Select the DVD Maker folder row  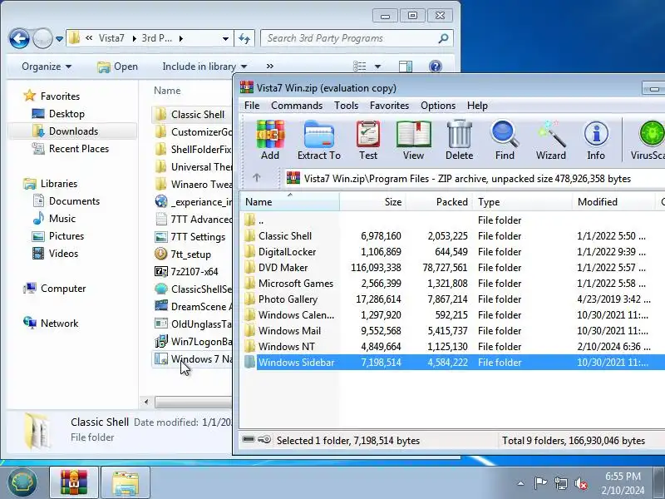point(452,268)
